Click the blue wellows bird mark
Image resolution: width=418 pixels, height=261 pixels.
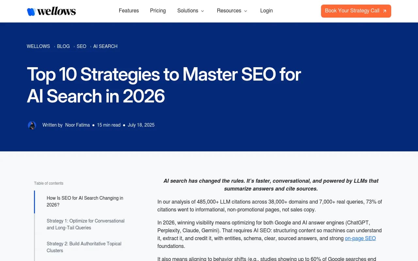(x=31, y=11)
